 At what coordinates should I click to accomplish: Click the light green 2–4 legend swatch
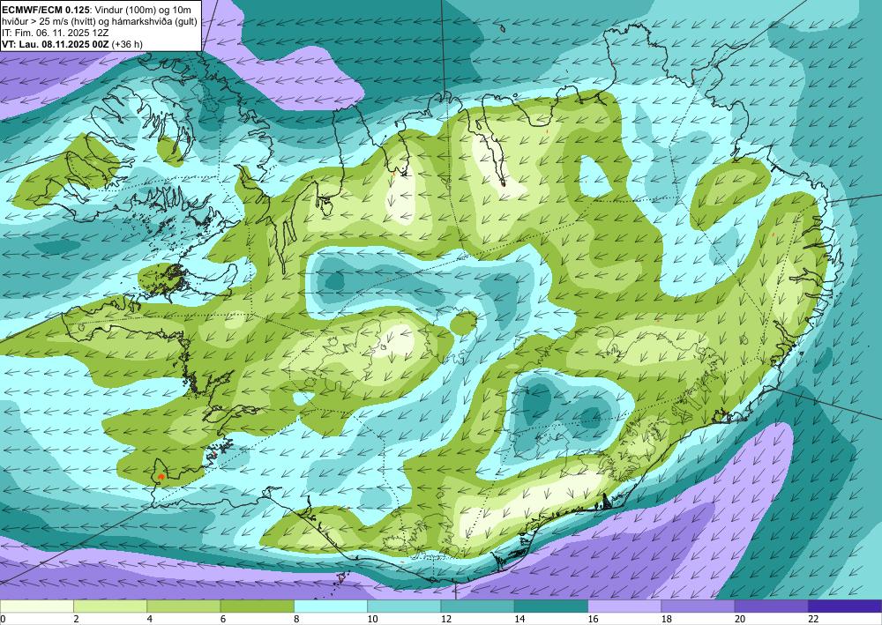(x=110, y=606)
